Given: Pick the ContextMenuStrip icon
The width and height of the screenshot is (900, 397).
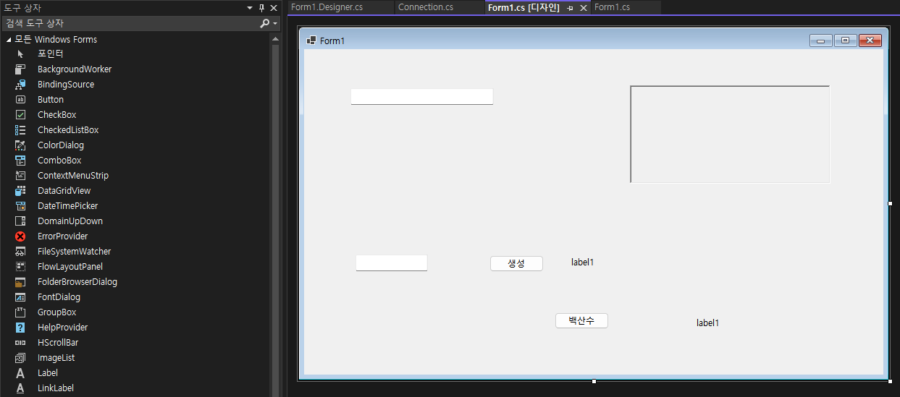Looking at the screenshot, I should click(x=20, y=176).
